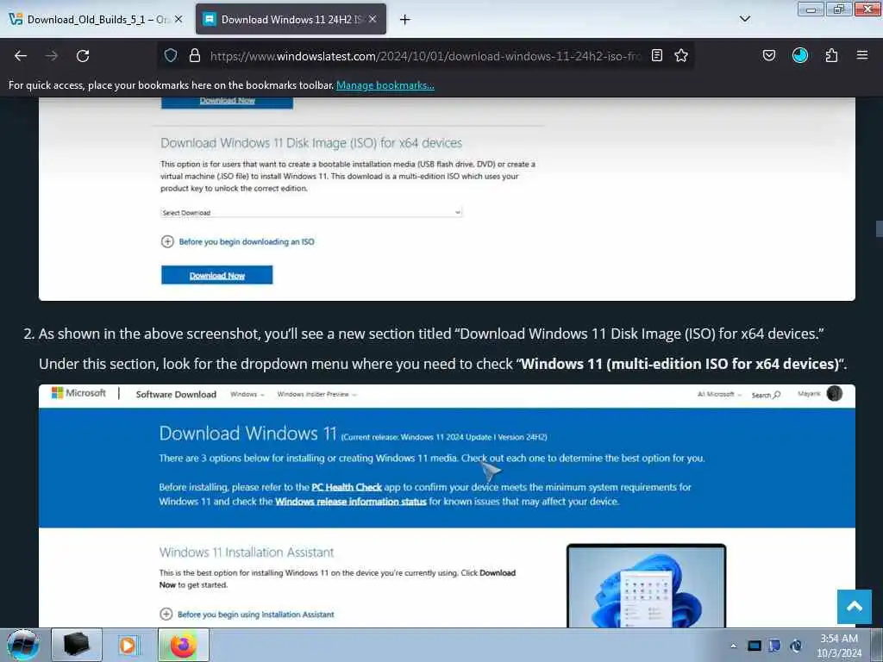Screen dimensions: 883x662
Task: Close the Download Windows 11 24H2 tab
Action: click(x=373, y=19)
